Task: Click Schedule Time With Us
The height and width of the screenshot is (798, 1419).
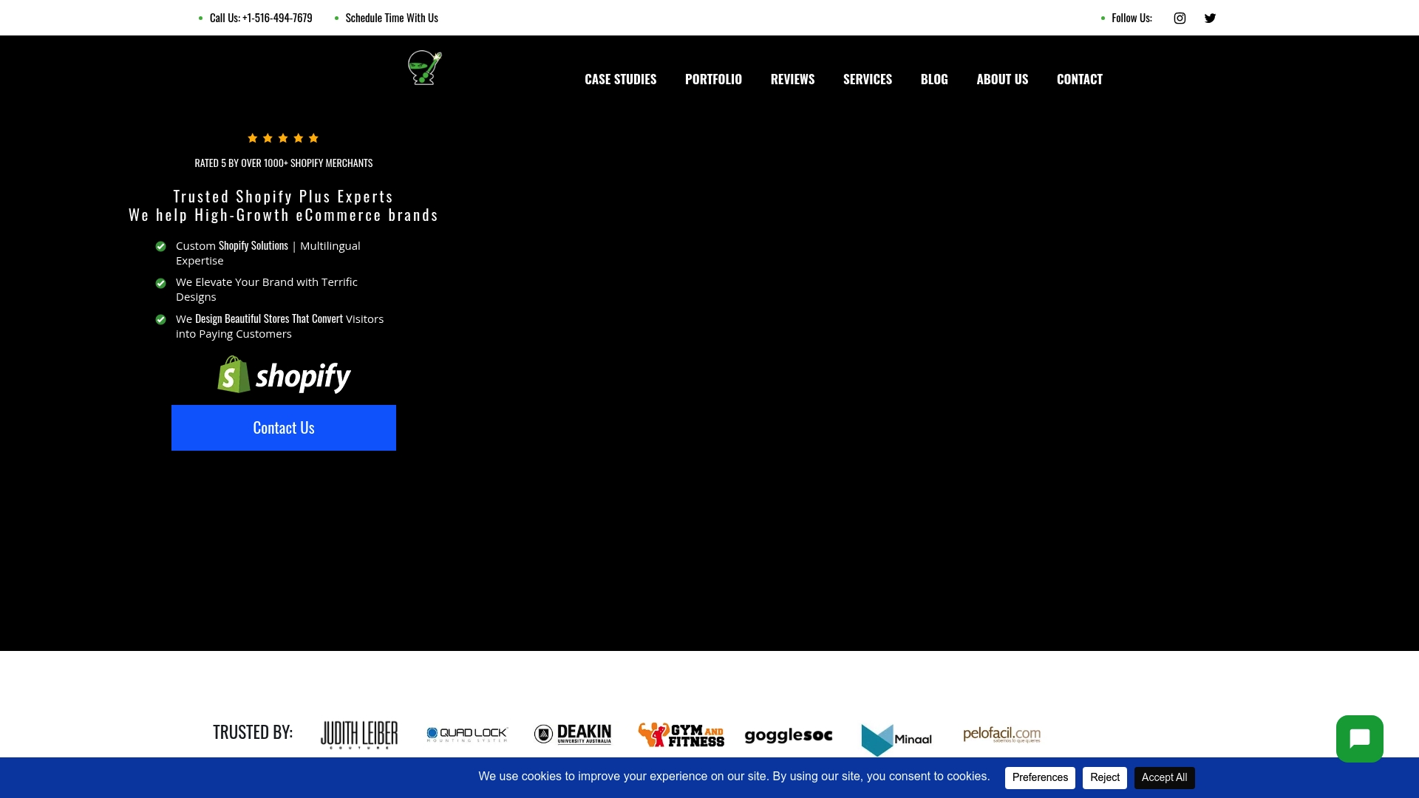Action: (x=392, y=17)
